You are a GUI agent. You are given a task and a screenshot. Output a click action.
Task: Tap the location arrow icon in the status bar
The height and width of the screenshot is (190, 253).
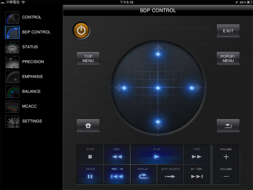pos(236,2)
